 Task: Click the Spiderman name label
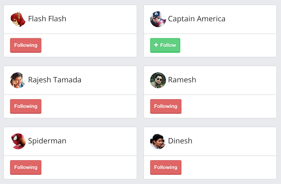coord(47,141)
